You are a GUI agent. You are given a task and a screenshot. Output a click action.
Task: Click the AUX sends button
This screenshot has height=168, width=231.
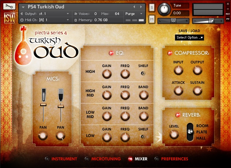tap(228, 14)
